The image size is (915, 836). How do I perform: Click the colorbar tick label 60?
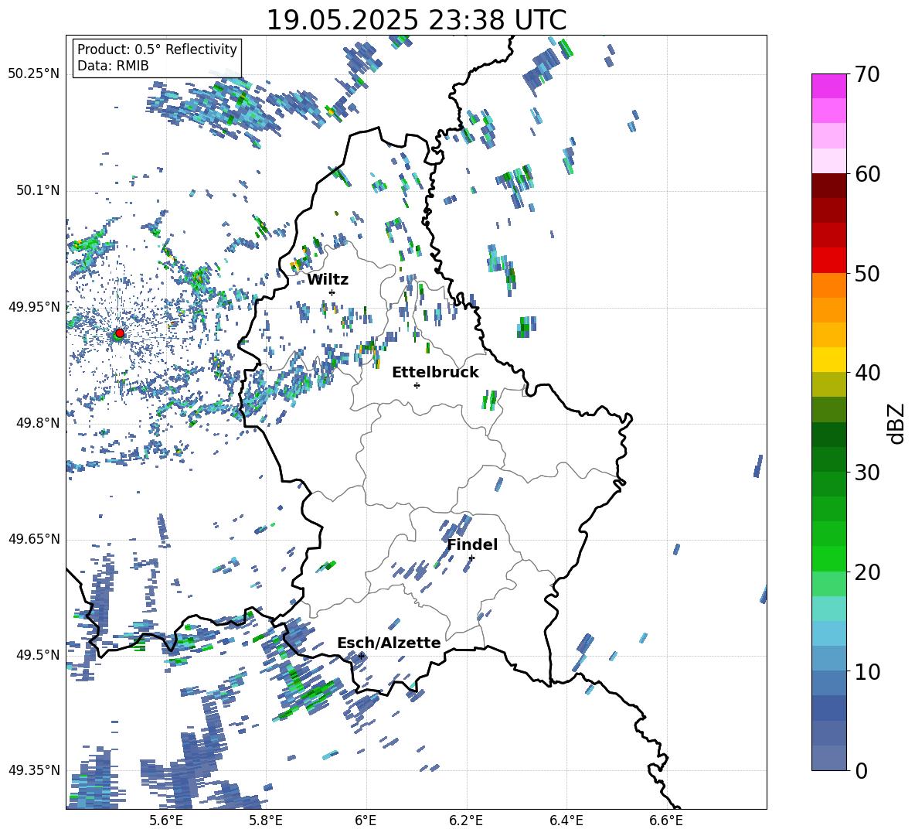click(867, 174)
